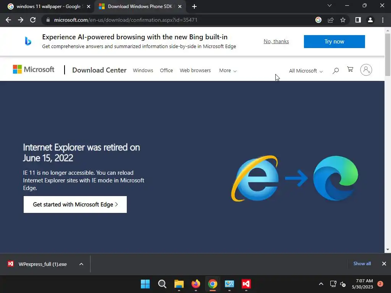391x293 pixels.
Task: Sign in with account avatar icon
Action: [366, 70]
